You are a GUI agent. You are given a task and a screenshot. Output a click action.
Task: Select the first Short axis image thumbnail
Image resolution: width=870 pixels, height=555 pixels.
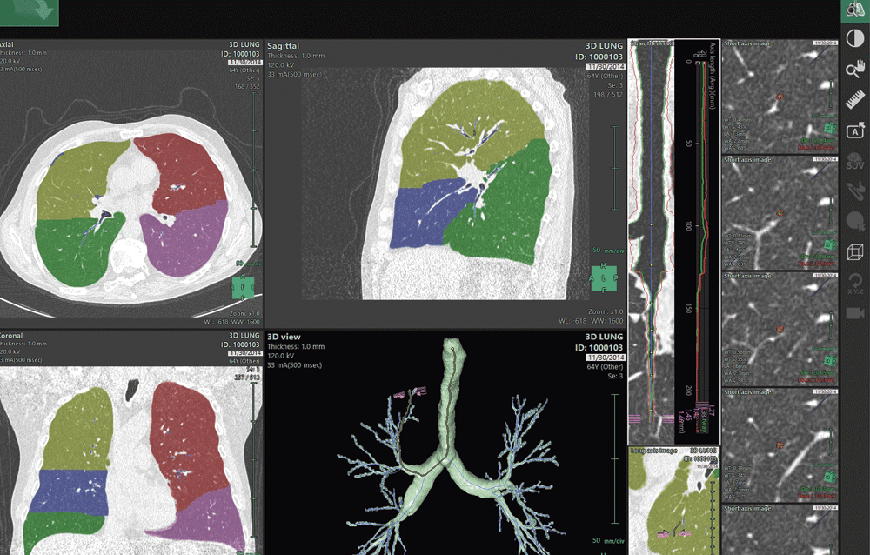click(x=780, y=96)
